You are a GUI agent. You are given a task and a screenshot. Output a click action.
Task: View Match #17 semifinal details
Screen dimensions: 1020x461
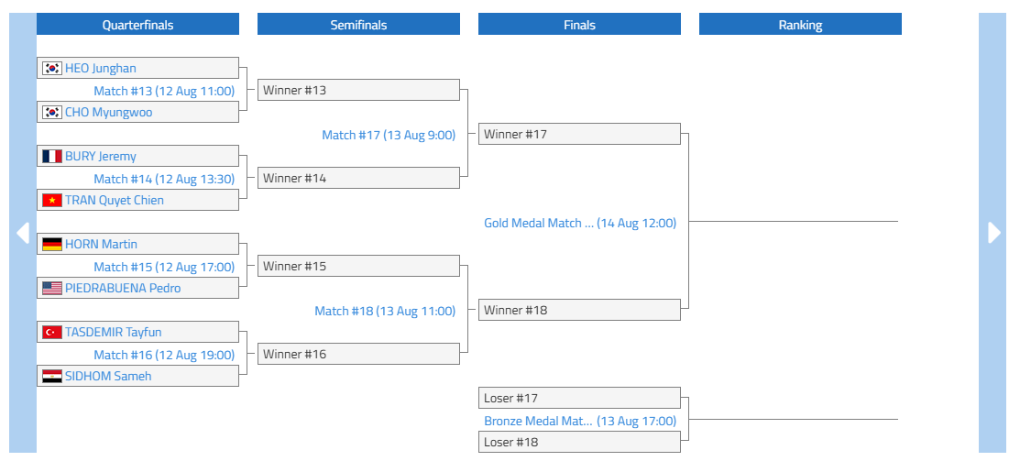389,135
